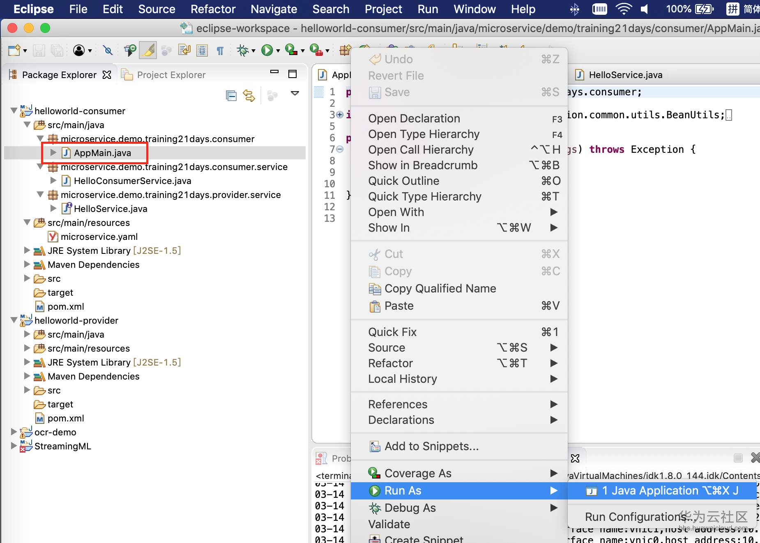Screen dimensions: 760x543
Task: Click the Coverage launch toolbar icon
Action: [x=291, y=50]
